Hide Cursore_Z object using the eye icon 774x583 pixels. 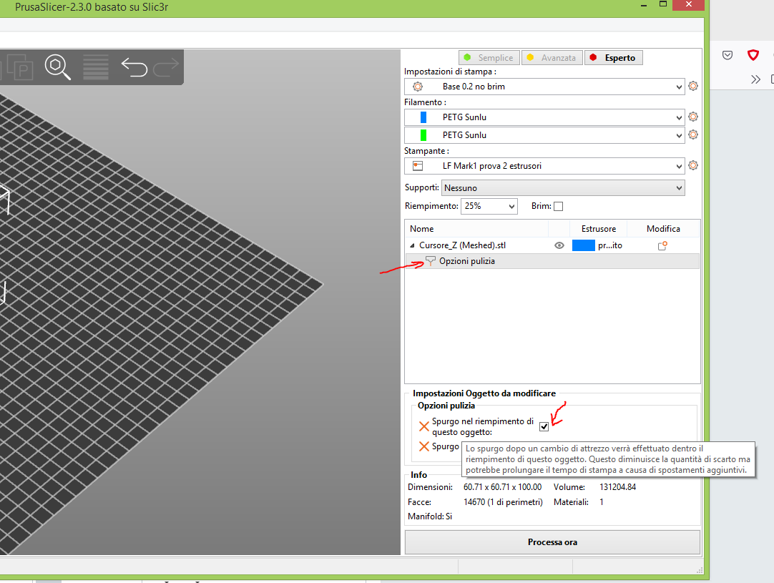point(559,245)
